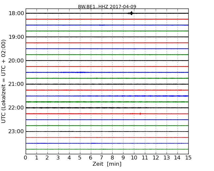Click the x-axis tick label 5
214x171 pixels.
click(x=80, y=158)
